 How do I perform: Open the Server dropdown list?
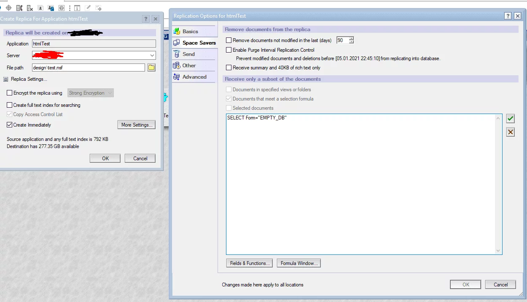point(152,56)
